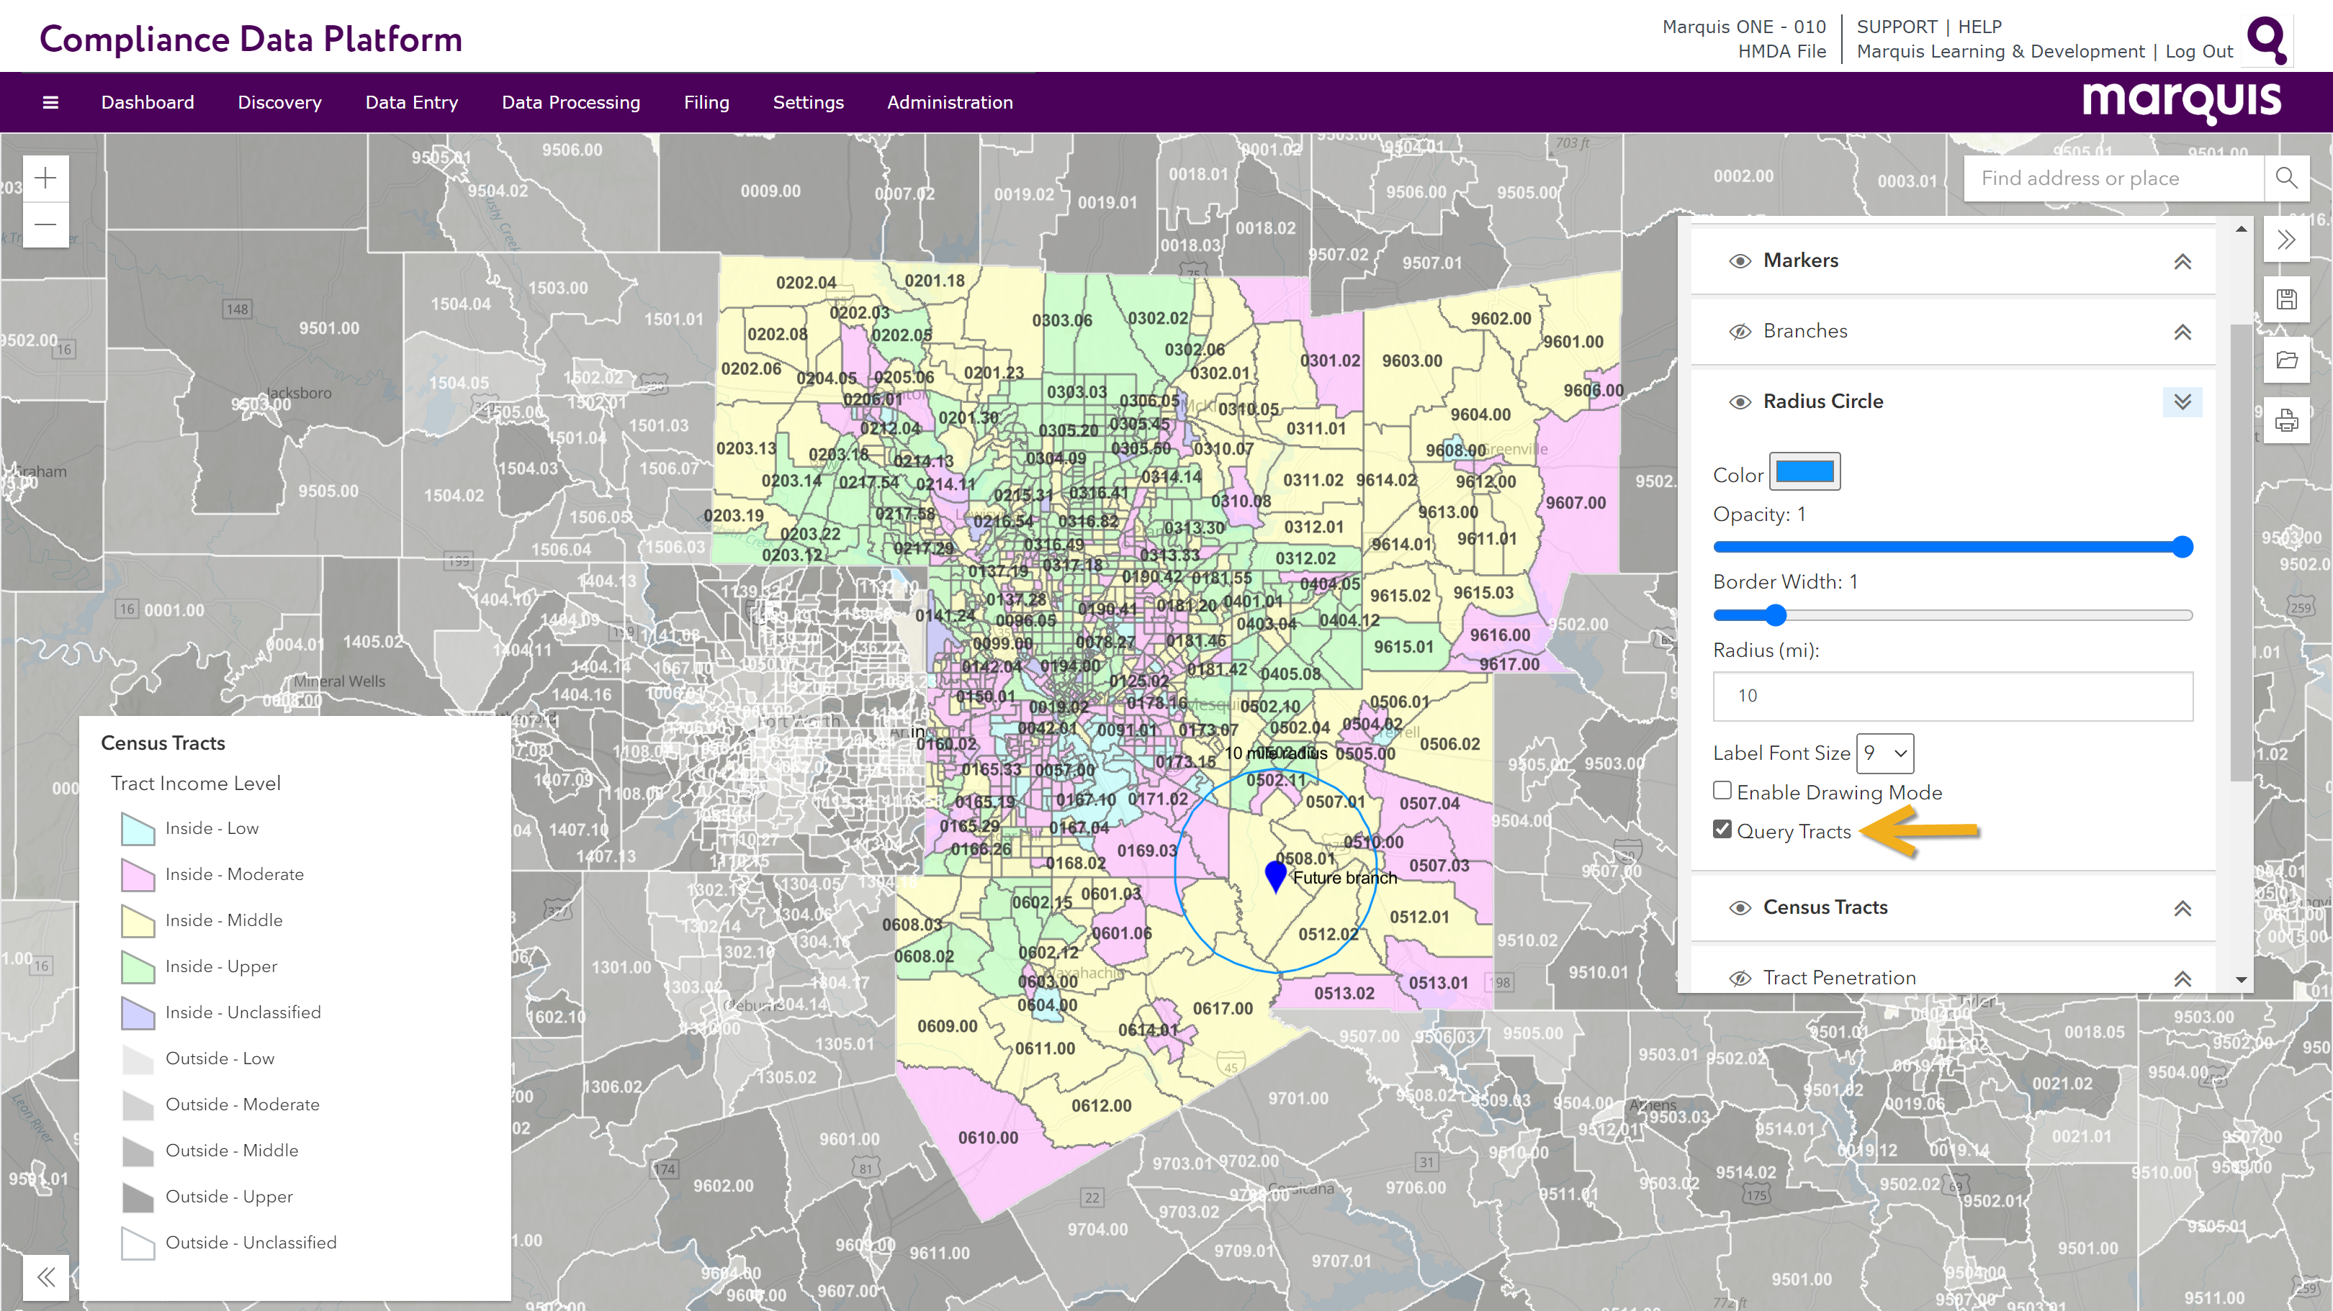Uncheck the Query Tracts checkbox
This screenshot has height=1311, width=2333.
coord(1722,830)
